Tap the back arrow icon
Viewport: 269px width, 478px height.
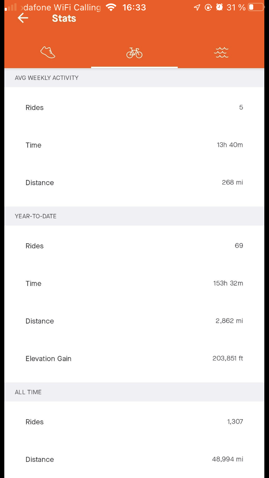(23, 18)
